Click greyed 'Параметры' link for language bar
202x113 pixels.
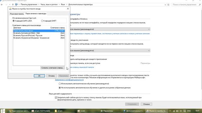click(x=145, y=63)
